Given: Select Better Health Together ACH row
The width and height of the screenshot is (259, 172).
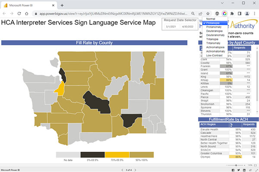Looking at the screenshot, I should (228, 143).
